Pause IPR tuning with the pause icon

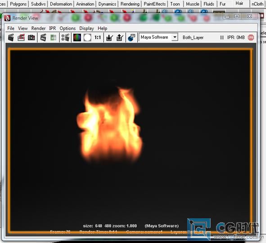[x=222, y=37]
